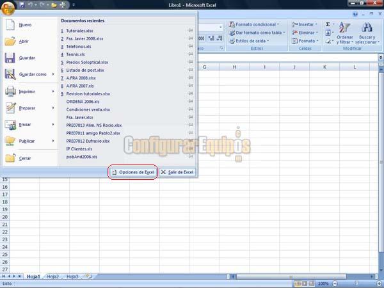Open recent file pobAnd2006.xls
Viewport: 384px width, 288px height.
pyautogui.click(x=81, y=157)
